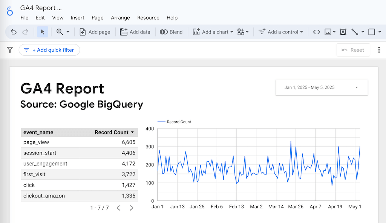Open the View menu
The image size is (386, 223).
click(x=58, y=18)
